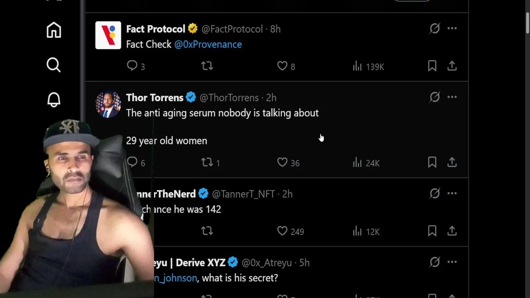530x298 pixels.
Task: Repost the Thor Torrens post
Action: tap(207, 163)
